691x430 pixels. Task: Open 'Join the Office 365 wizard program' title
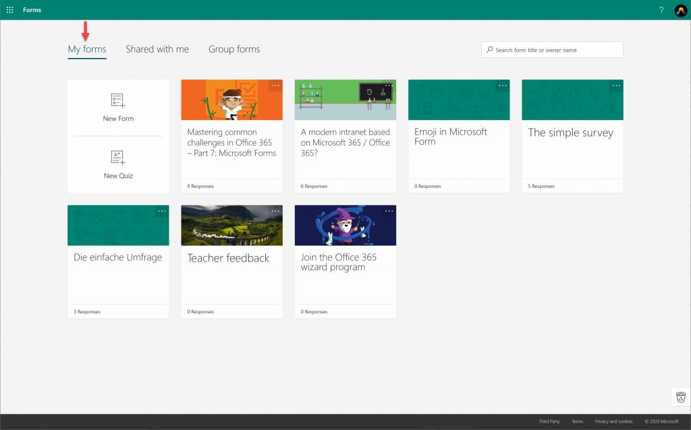pyautogui.click(x=339, y=262)
